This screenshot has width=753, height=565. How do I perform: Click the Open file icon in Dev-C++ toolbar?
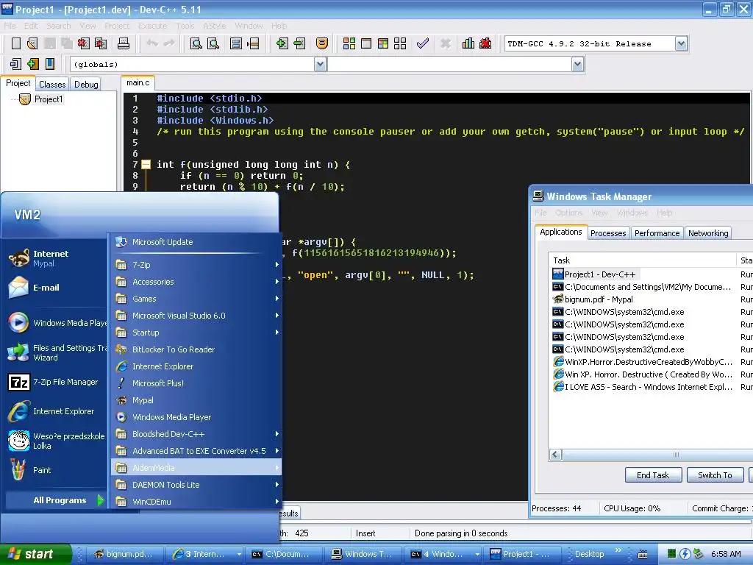(32, 43)
